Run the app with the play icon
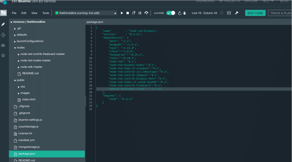Screen dimensions: 292x162 122,13
